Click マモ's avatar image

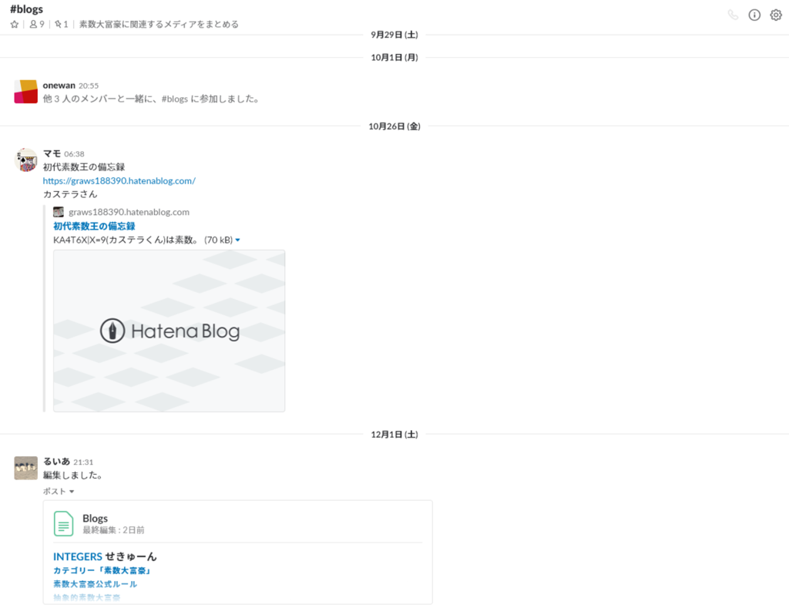tap(25, 160)
